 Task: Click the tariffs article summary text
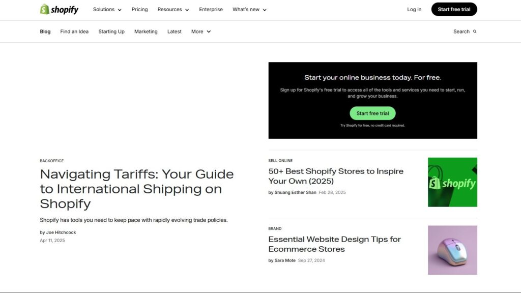point(134,220)
